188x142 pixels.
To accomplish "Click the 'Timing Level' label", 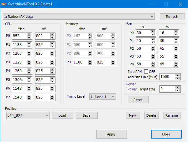I will 76,96.
